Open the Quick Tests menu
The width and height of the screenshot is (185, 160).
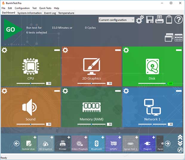[x=45, y=8]
